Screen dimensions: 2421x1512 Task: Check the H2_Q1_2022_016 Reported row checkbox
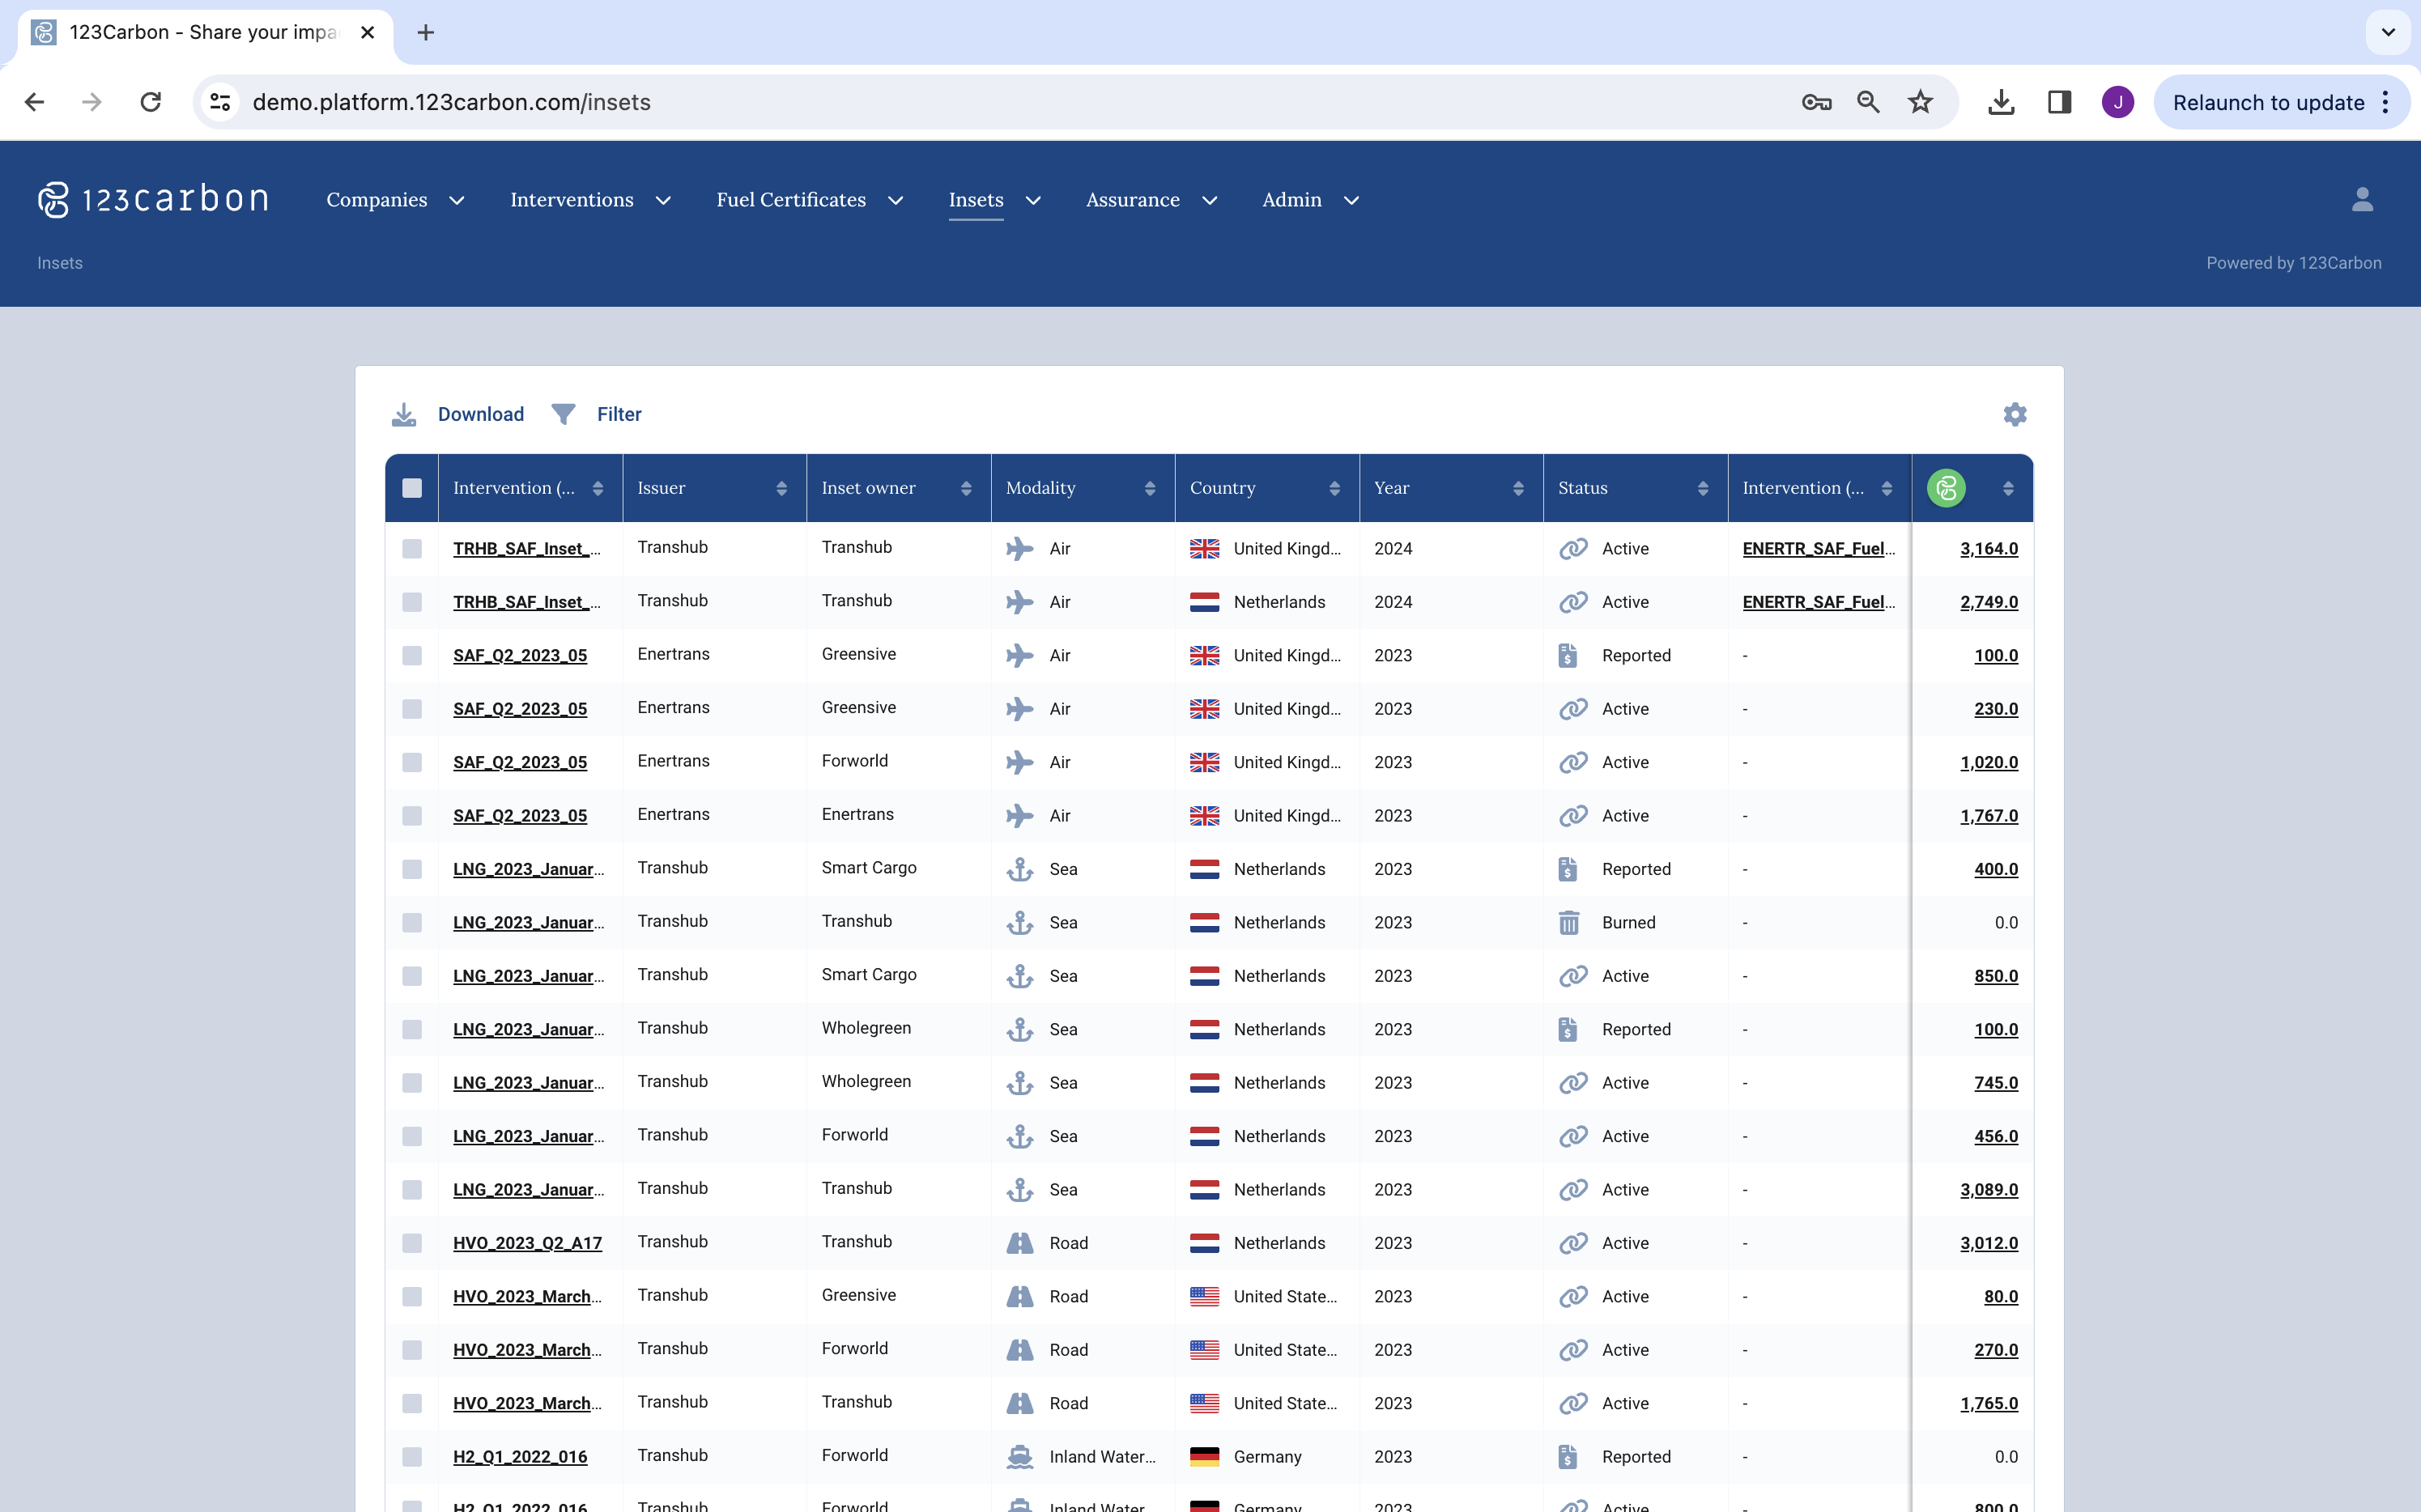click(x=412, y=1457)
